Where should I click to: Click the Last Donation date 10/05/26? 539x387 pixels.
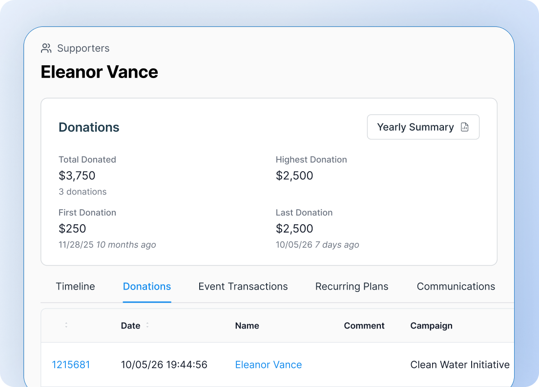(x=294, y=245)
